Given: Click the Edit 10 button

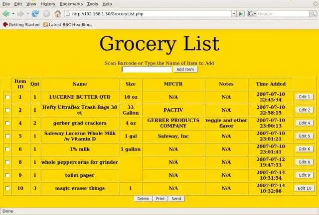Looking at the screenshot, I should pos(305,188).
